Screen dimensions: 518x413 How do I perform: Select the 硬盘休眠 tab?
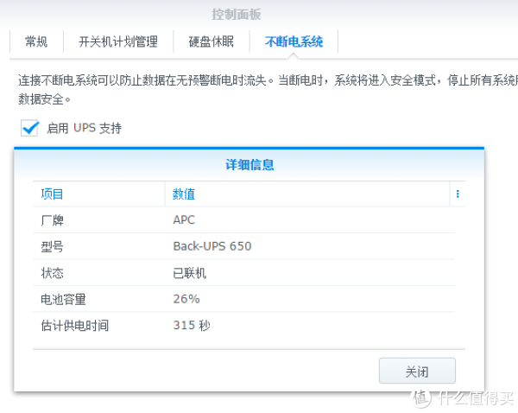click(212, 41)
